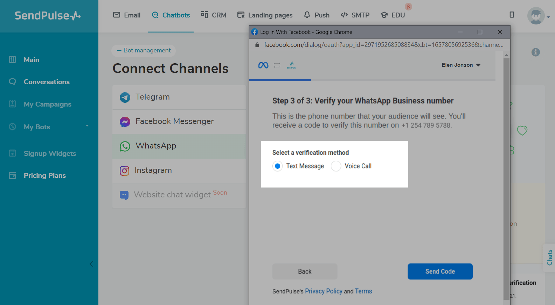
Task: Click the mobile device icon
Action: pyautogui.click(x=512, y=15)
